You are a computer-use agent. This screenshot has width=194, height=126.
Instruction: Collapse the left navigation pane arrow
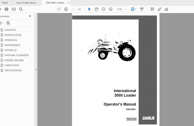[36, 70]
